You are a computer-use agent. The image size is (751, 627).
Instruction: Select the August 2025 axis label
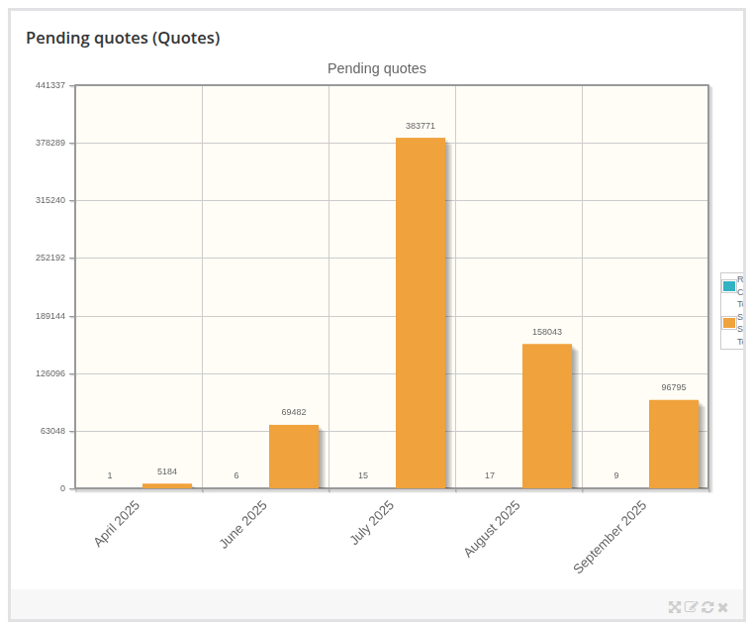(x=492, y=528)
